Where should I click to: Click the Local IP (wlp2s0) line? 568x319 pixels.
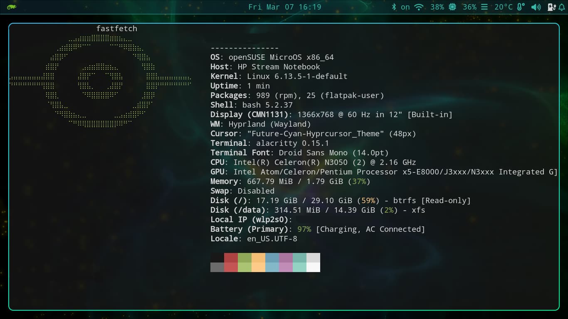click(x=252, y=220)
